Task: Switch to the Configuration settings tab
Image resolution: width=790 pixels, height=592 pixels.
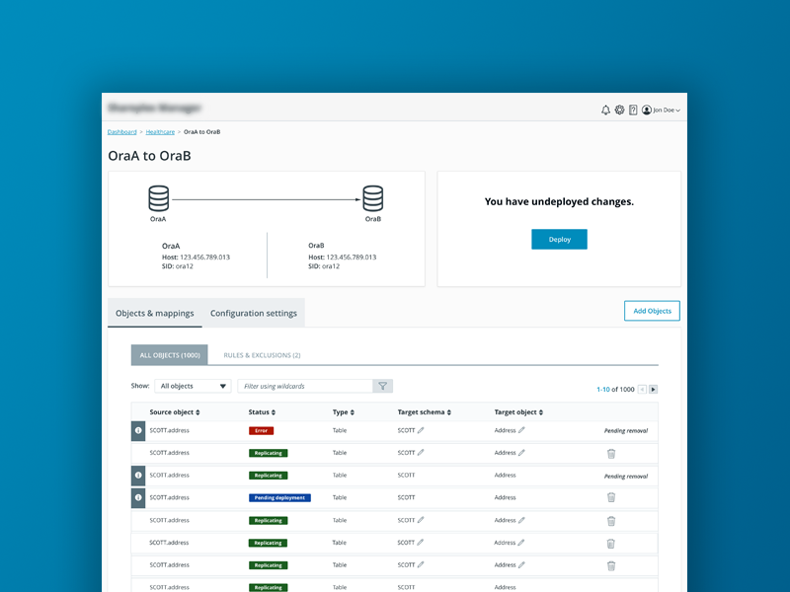Action: [x=254, y=313]
